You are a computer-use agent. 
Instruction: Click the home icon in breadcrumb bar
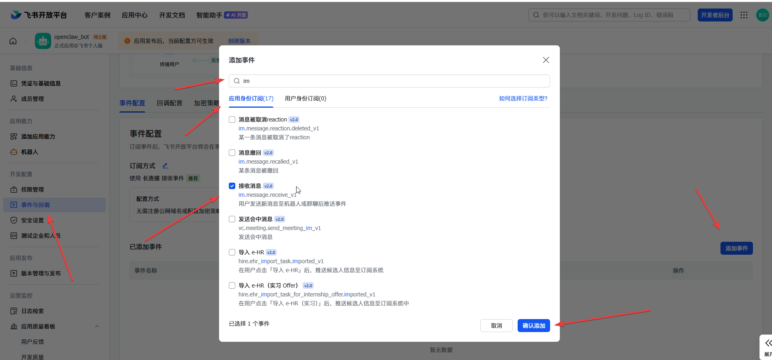(x=13, y=41)
